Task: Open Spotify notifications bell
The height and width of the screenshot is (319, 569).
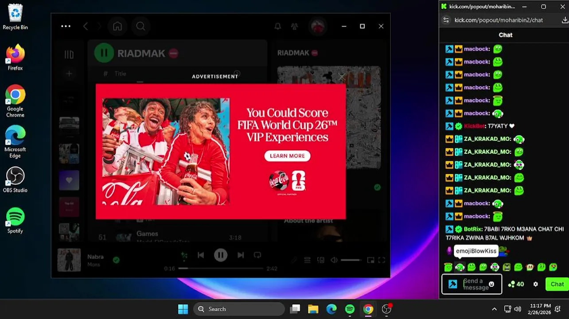Action: coord(277,26)
